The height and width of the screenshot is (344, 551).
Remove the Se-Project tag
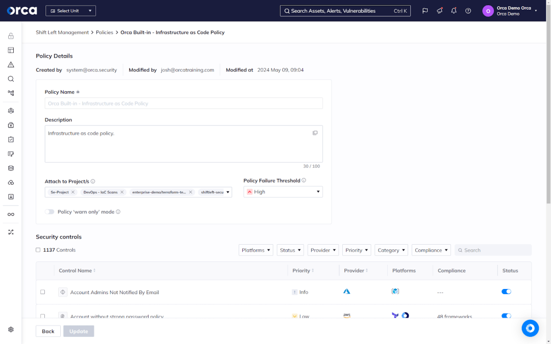point(73,192)
